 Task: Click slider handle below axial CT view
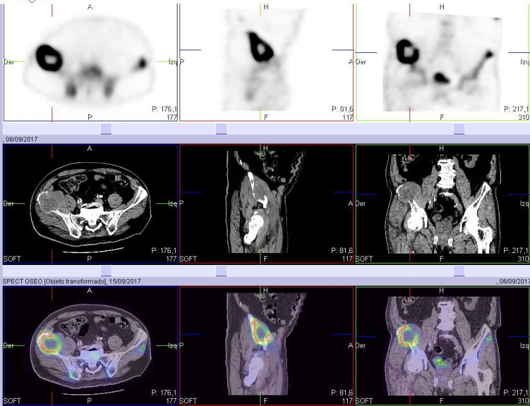(107, 271)
